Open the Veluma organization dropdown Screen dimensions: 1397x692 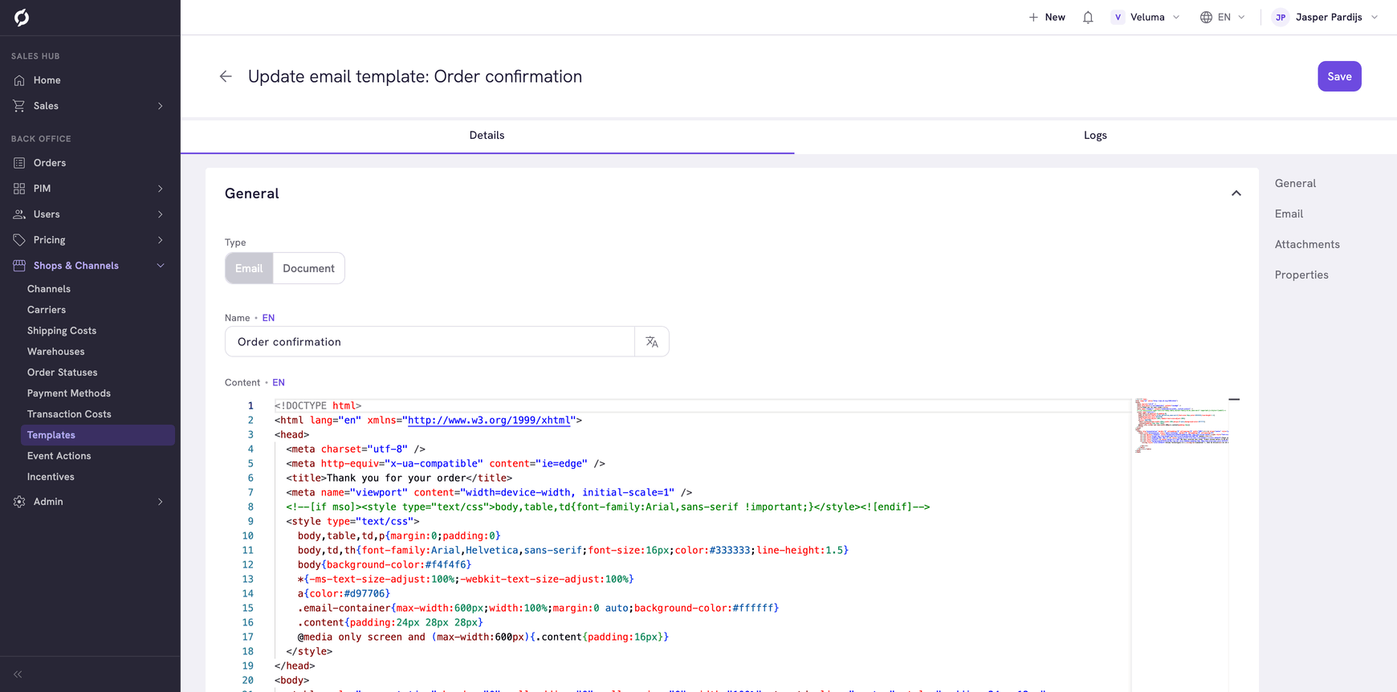coord(1147,18)
